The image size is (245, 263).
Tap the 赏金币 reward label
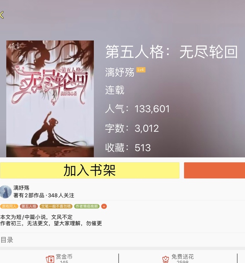pyautogui.click(x=64, y=256)
